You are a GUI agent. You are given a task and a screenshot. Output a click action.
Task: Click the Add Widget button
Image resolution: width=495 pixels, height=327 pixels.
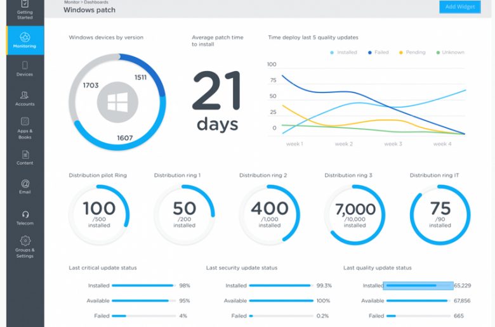pos(460,6)
